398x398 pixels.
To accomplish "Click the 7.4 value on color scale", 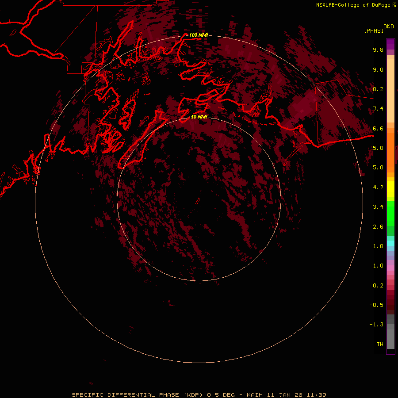I will click(378, 109).
